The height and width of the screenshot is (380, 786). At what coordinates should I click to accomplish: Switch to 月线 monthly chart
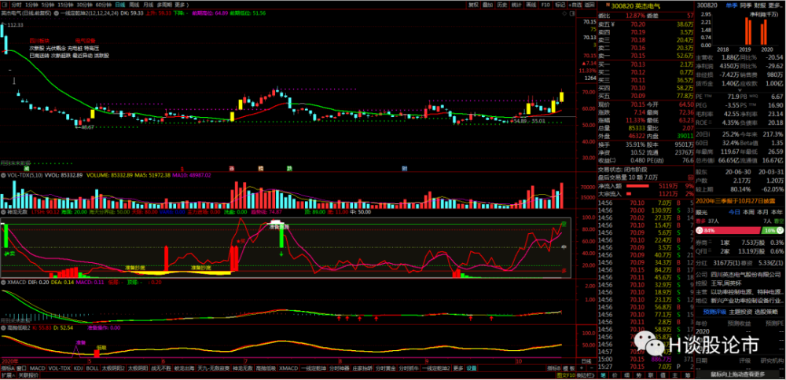[x=148, y=5]
